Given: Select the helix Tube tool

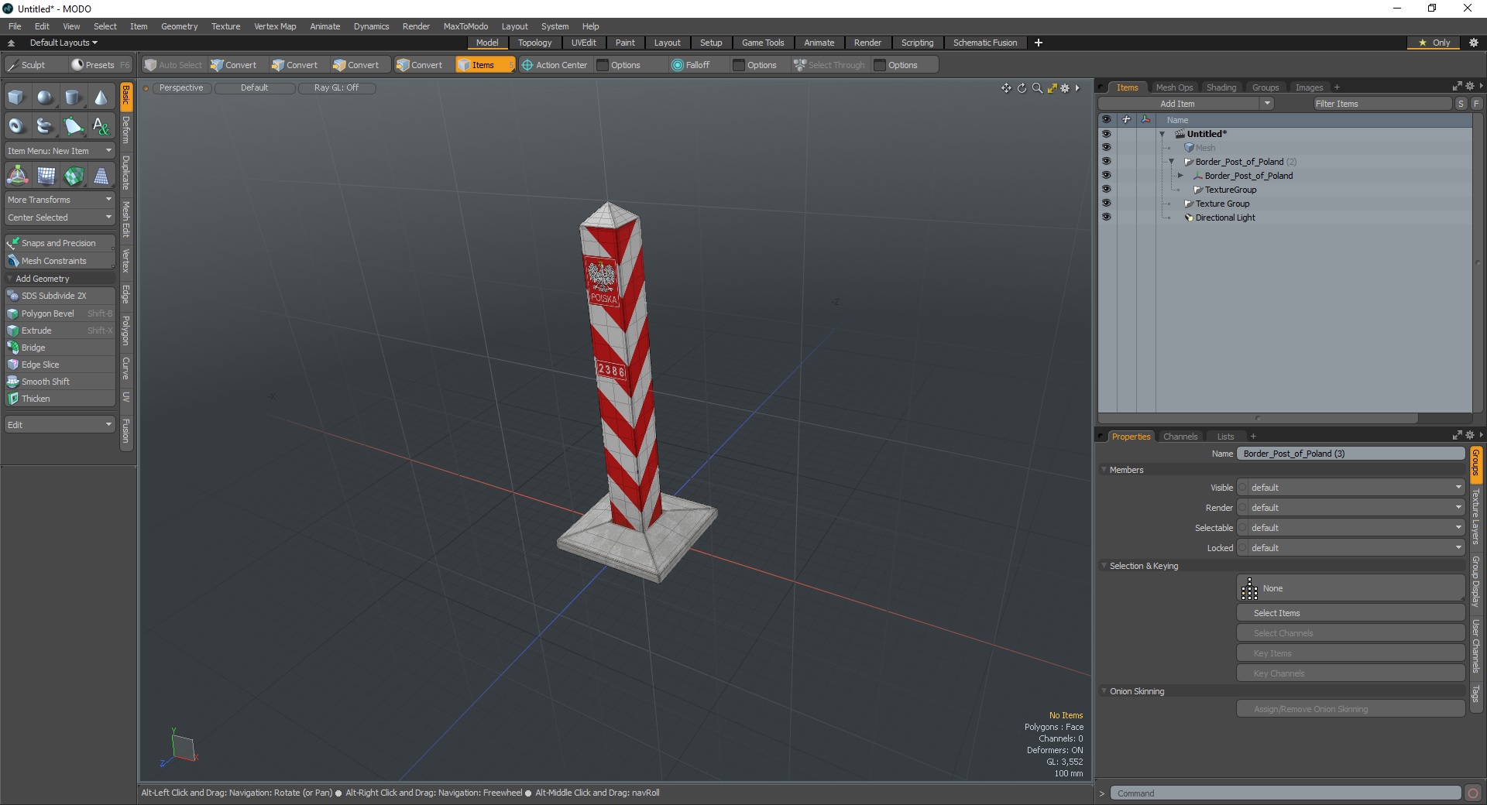Looking at the screenshot, I should pos(46,125).
